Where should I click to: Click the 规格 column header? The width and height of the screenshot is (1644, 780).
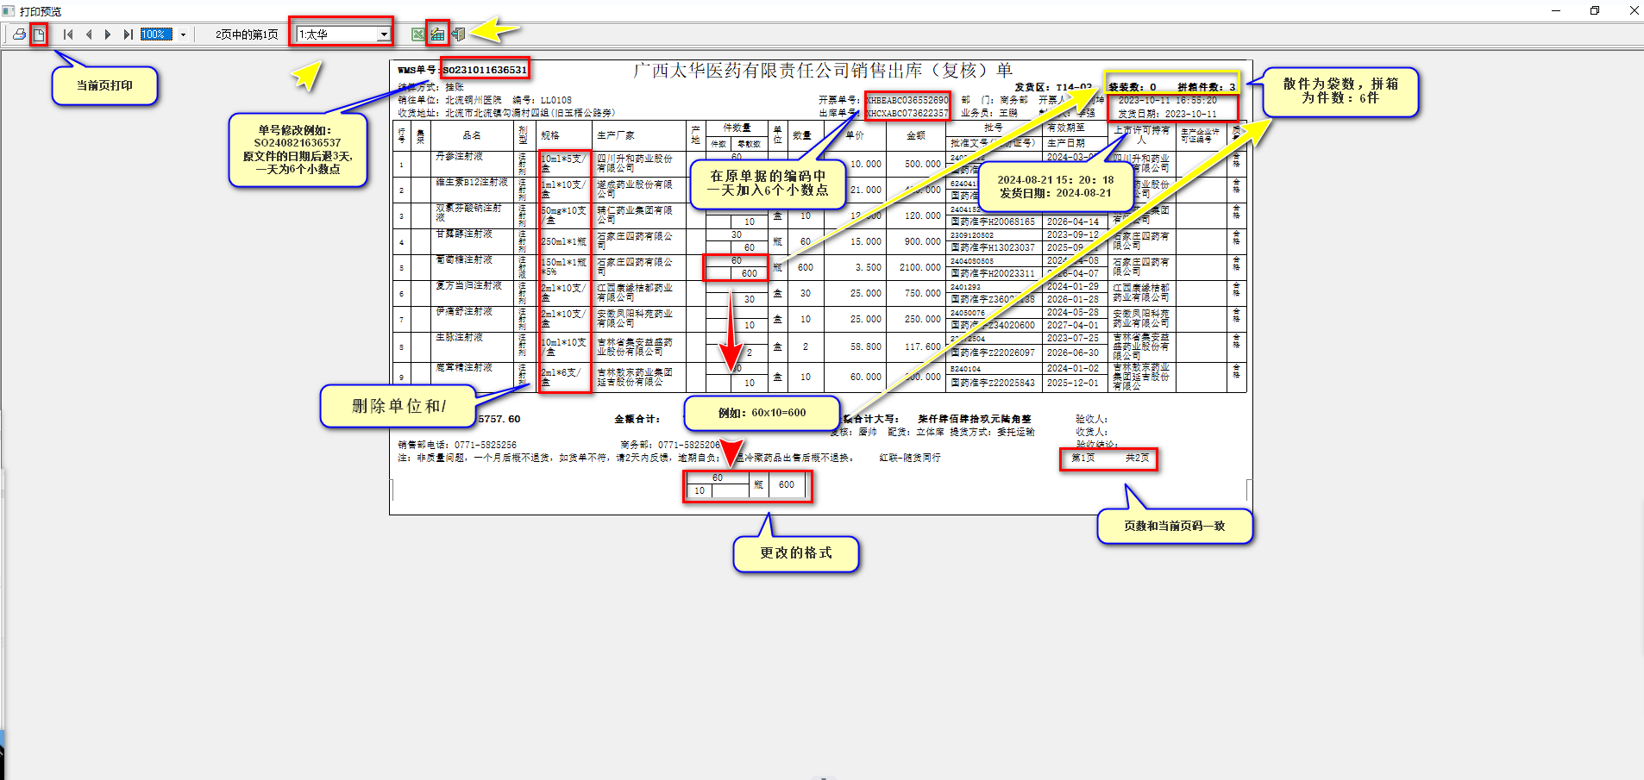pyautogui.click(x=550, y=135)
